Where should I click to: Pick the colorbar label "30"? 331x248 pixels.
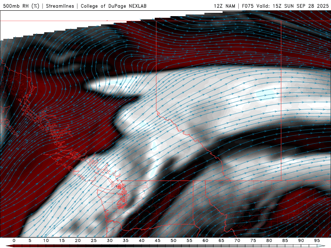(110, 241)
